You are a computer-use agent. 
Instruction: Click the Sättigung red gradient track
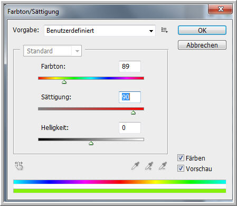coord(91,109)
